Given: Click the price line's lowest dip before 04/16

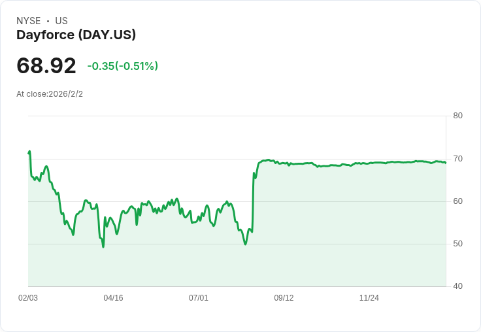Looking at the screenshot, I should point(103,246).
